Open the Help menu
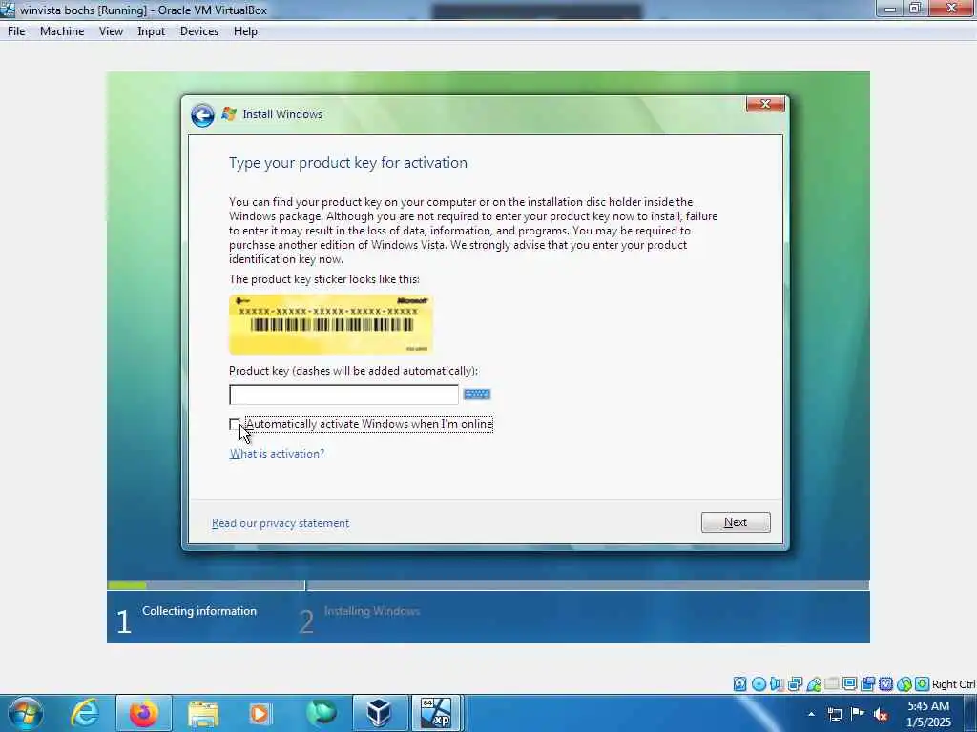 (245, 31)
